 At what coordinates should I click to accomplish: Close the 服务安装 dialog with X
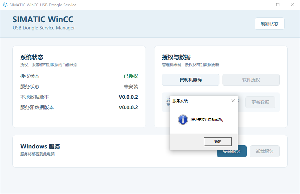coord(233,101)
